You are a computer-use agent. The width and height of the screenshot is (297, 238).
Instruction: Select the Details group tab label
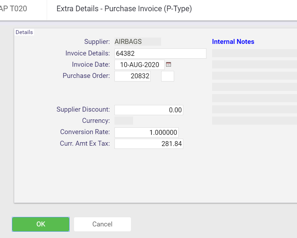pos(24,32)
